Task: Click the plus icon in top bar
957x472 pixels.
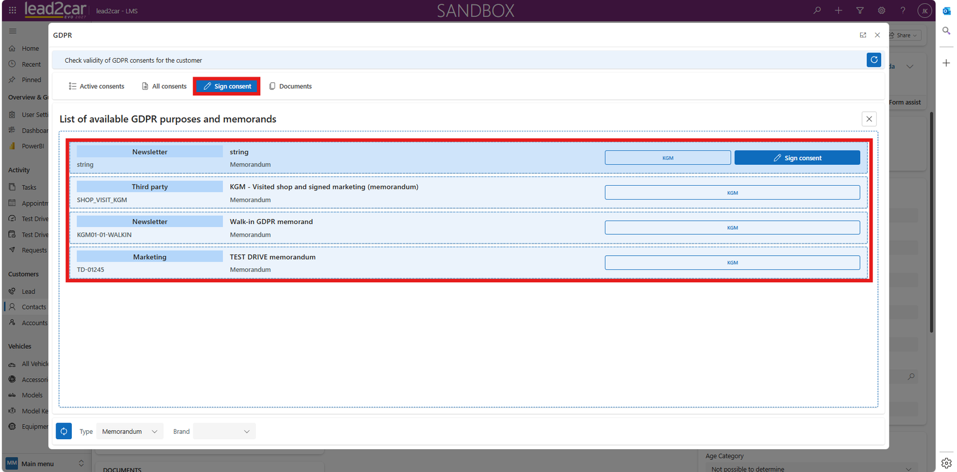Action: pyautogui.click(x=839, y=10)
